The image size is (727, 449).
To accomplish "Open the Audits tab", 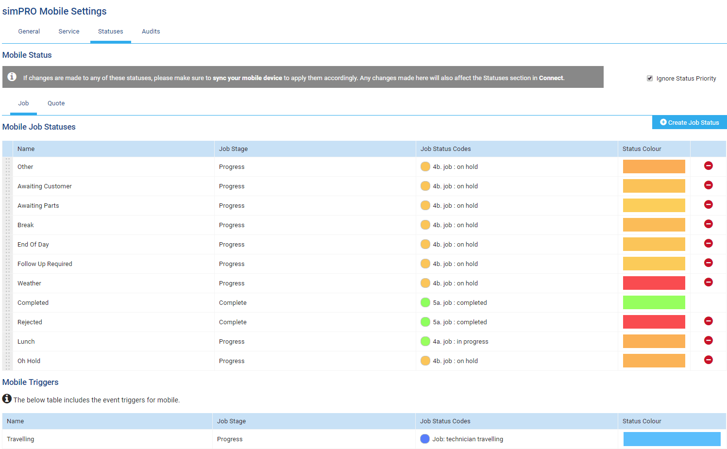I will tap(151, 31).
